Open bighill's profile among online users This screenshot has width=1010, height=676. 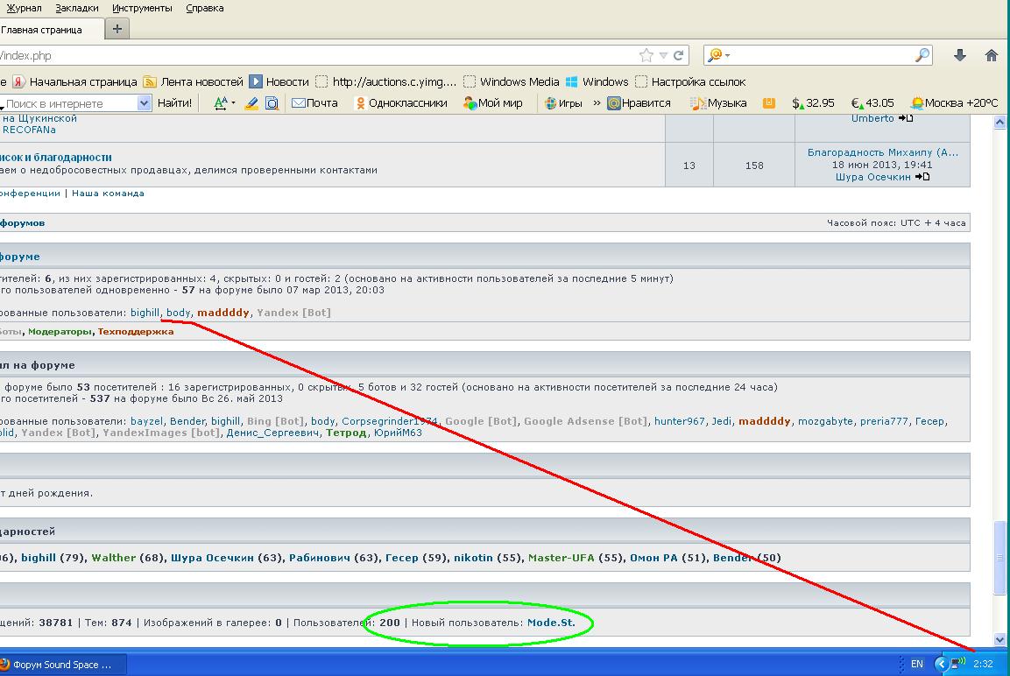coord(145,313)
